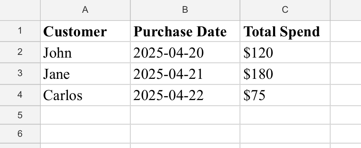Screen dimensions: 361x148
Task: Select row 3 header
Action: click(20, 73)
